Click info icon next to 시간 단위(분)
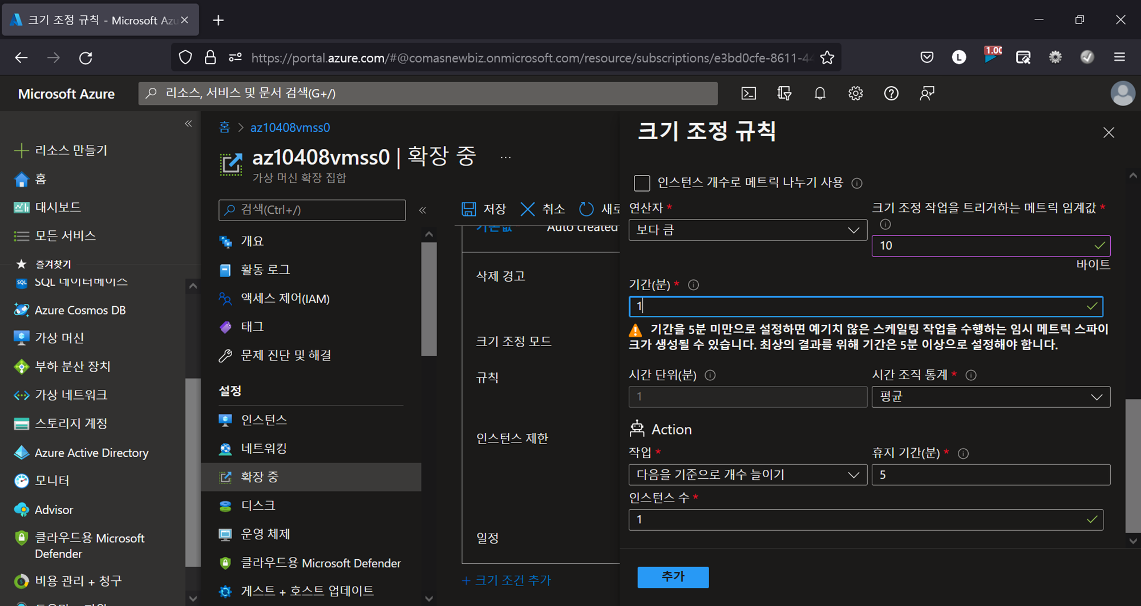The width and height of the screenshot is (1141, 606). click(710, 375)
